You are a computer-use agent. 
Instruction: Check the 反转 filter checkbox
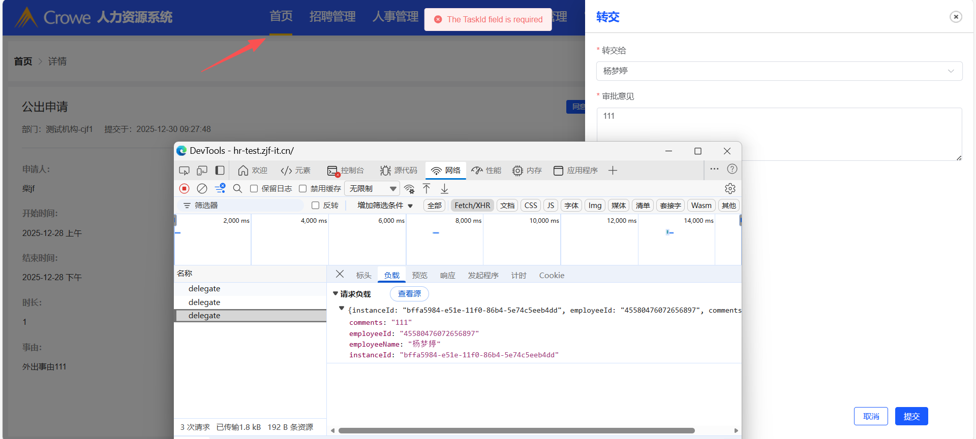tap(315, 206)
